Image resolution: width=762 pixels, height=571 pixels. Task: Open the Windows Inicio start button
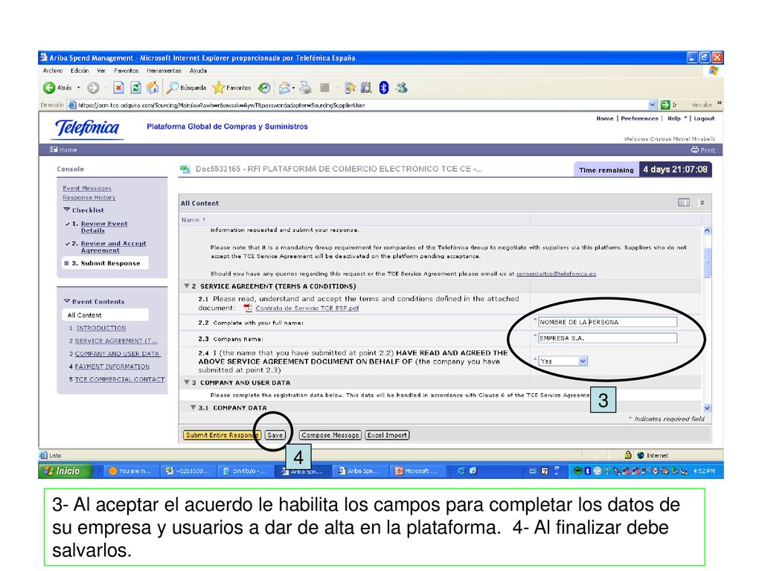coord(65,471)
